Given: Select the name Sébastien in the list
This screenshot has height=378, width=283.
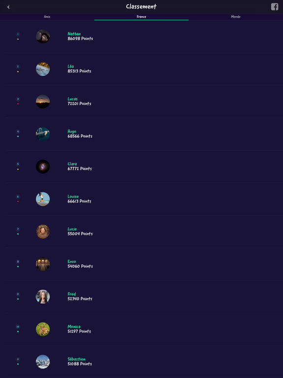Looking at the screenshot, I should click(x=76, y=359).
